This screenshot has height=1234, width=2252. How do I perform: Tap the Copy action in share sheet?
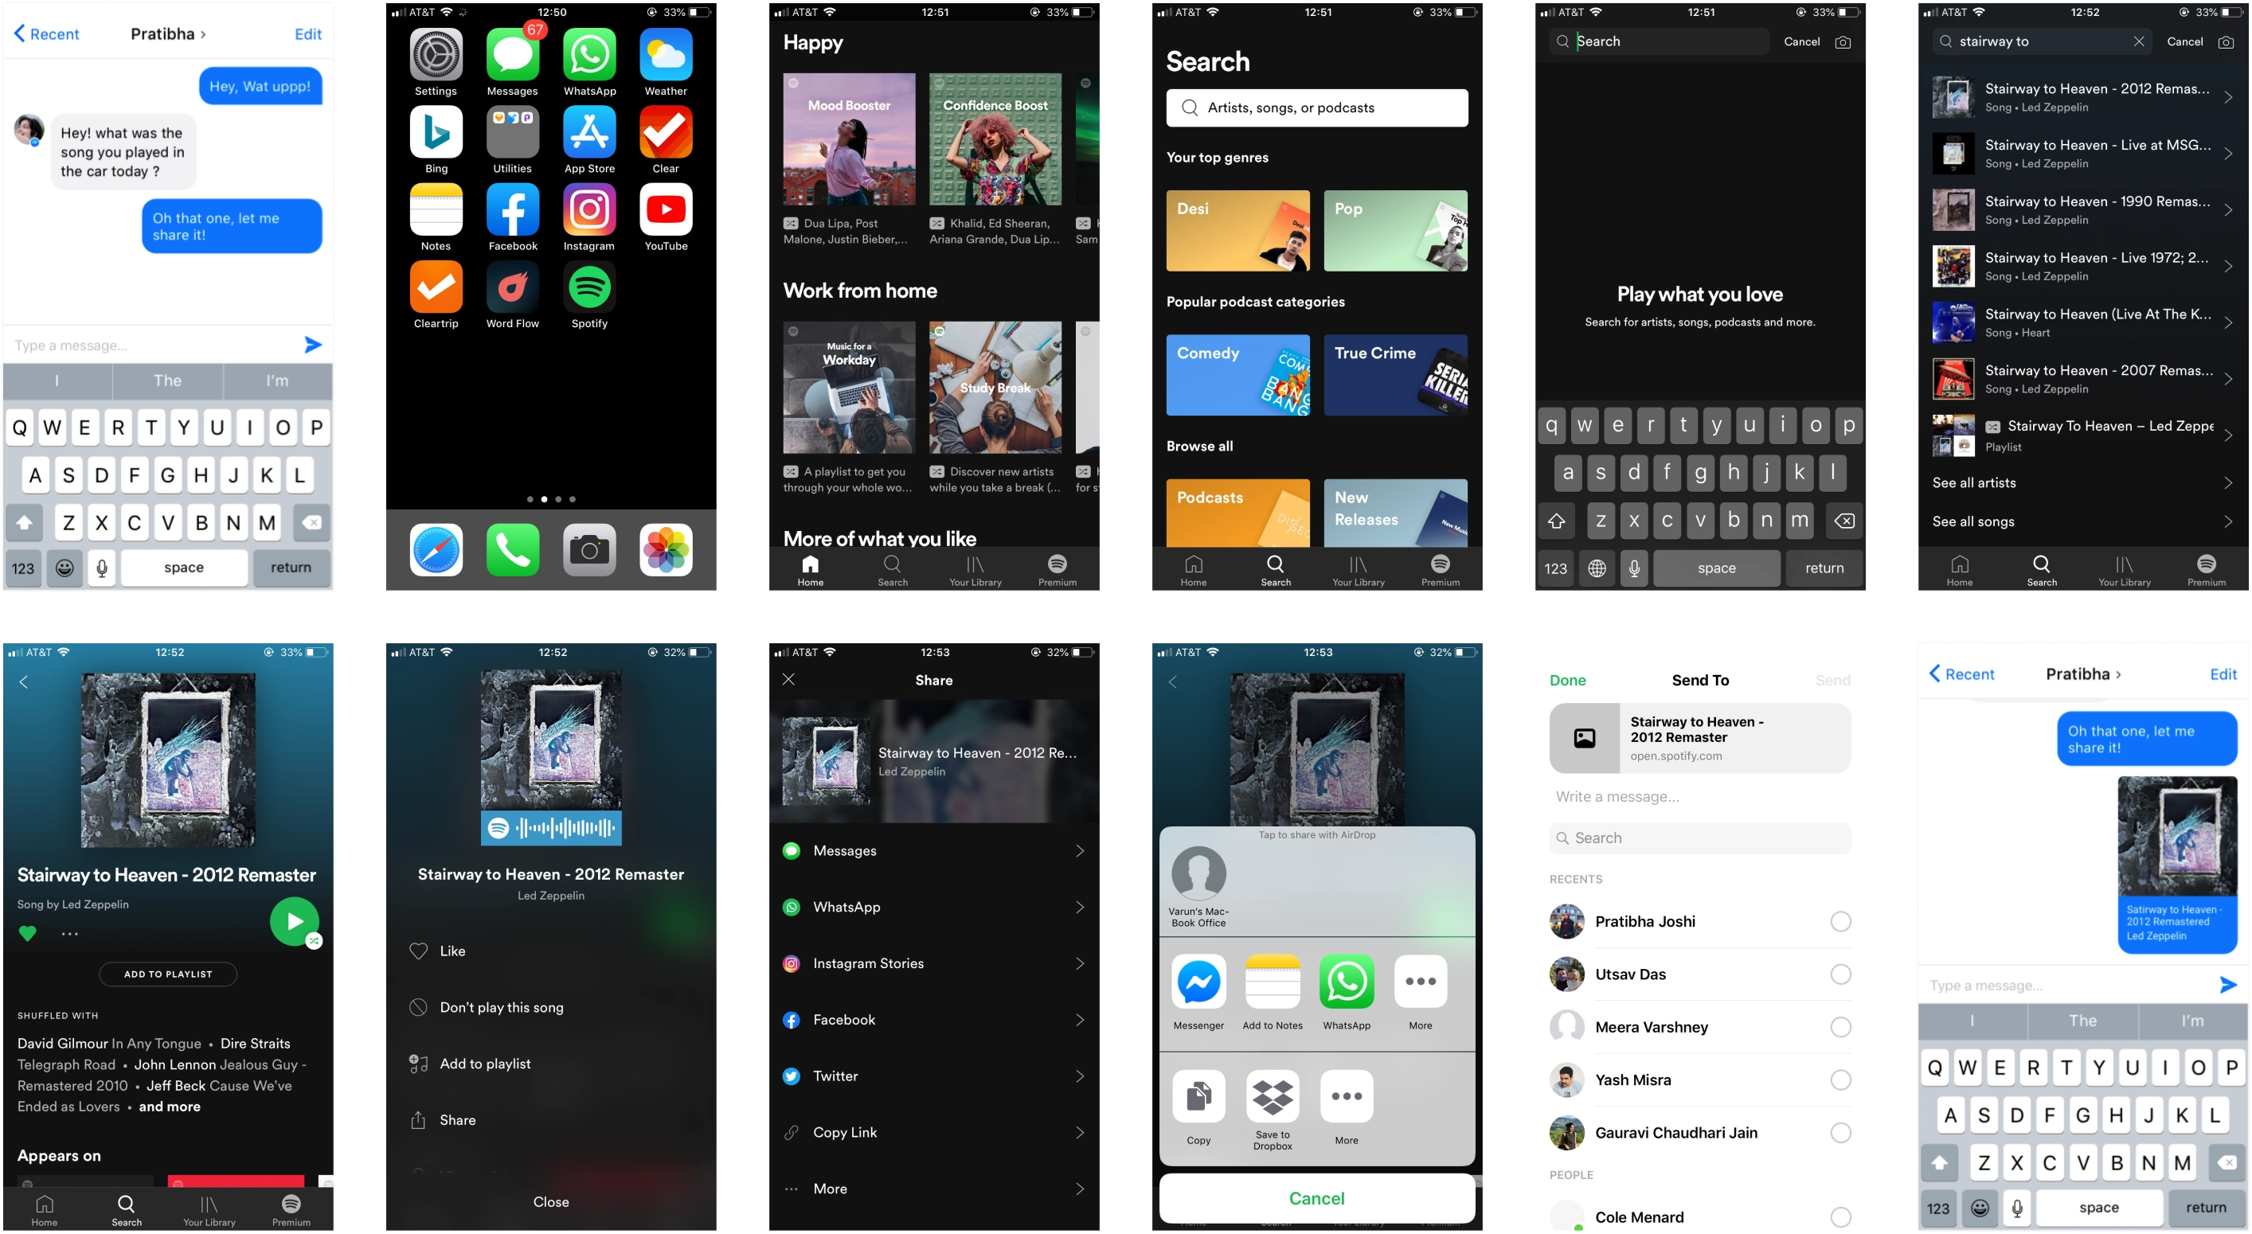click(1198, 1096)
